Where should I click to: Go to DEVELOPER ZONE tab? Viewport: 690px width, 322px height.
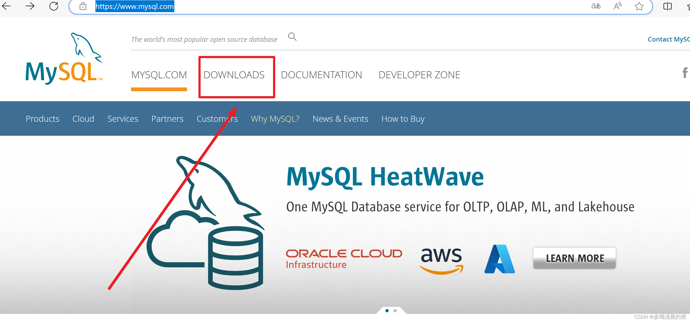click(x=419, y=75)
